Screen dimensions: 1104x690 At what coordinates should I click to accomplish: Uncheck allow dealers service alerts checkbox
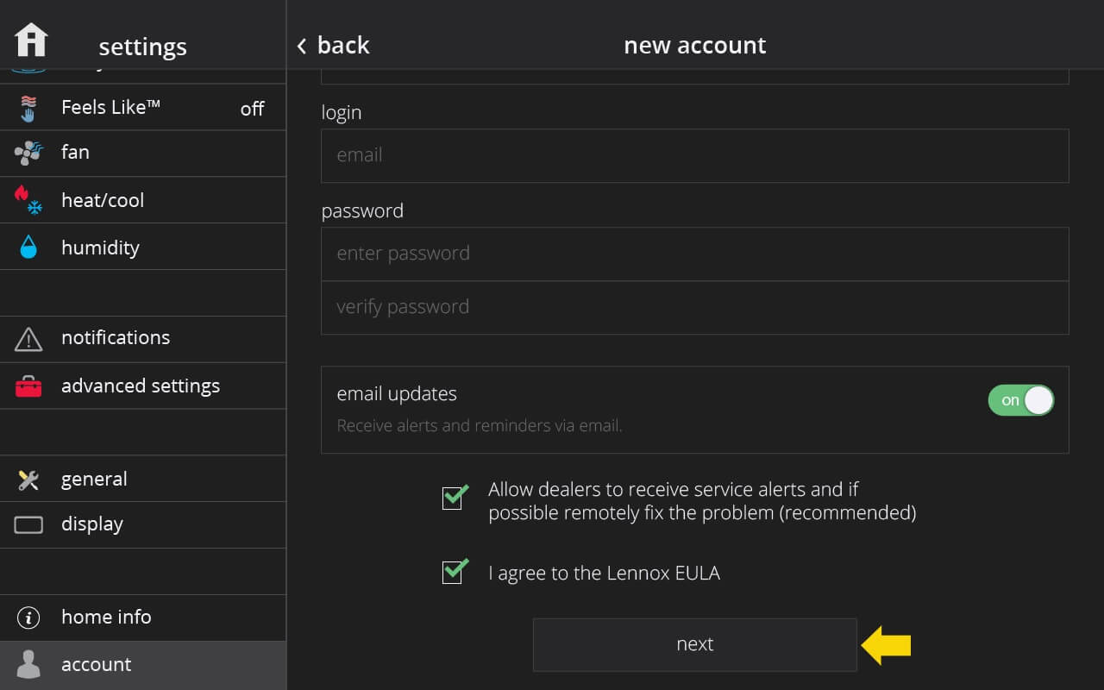pyautogui.click(x=454, y=497)
